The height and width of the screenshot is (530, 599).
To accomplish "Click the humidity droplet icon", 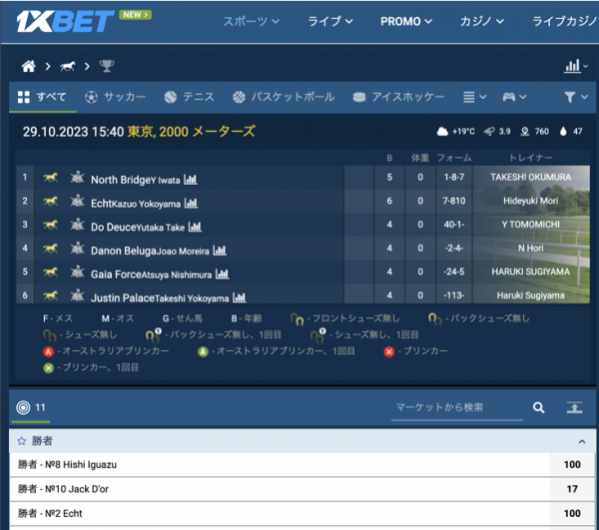I will [x=563, y=132].
